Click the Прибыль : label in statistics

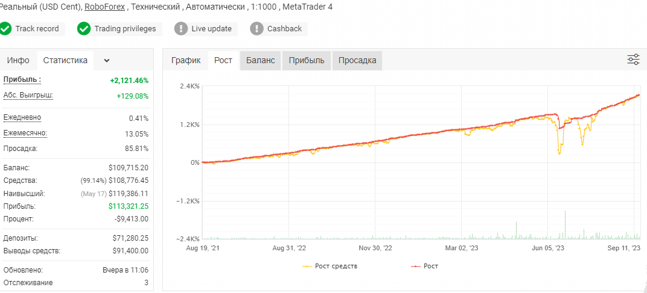coord(22,79)
